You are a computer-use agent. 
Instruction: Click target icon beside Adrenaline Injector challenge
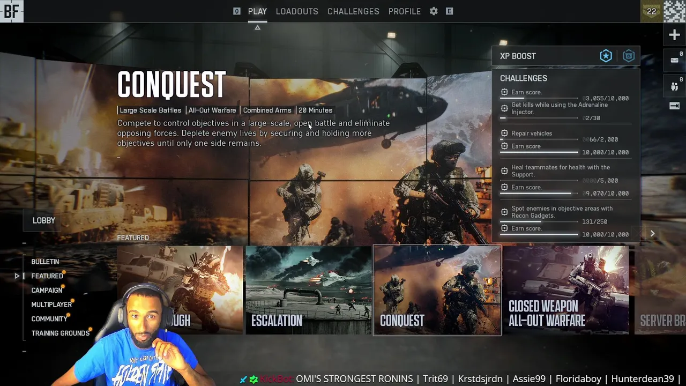click(504, 108)
